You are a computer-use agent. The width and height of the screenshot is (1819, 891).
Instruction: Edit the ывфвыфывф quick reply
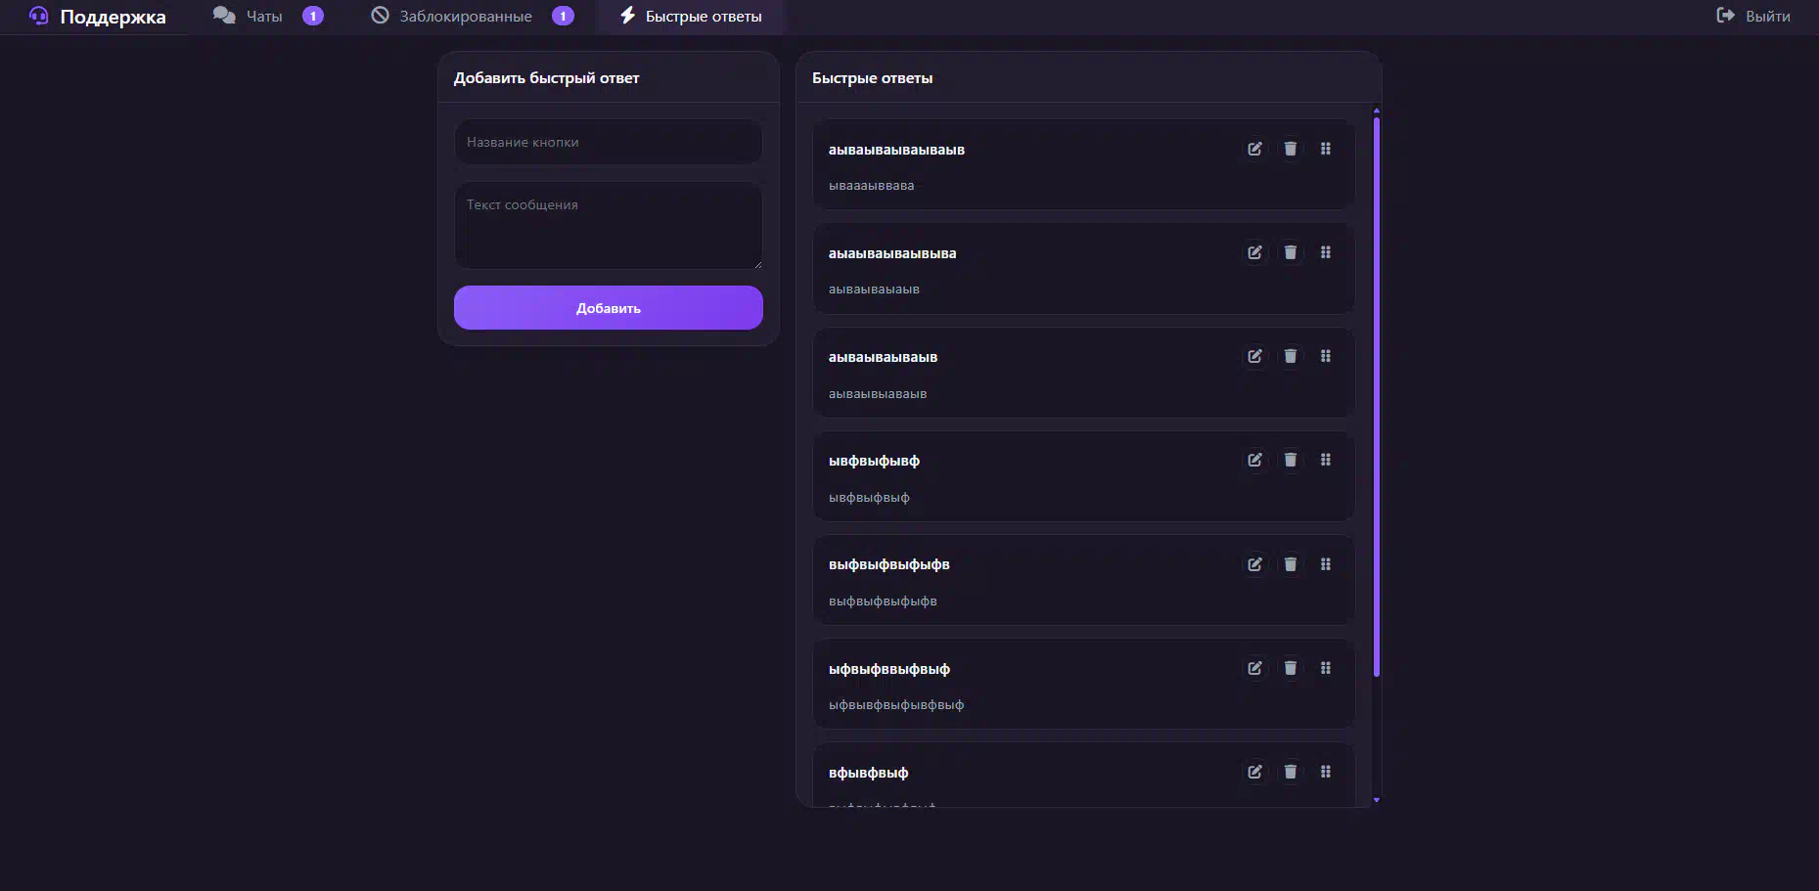point(1254,460)
